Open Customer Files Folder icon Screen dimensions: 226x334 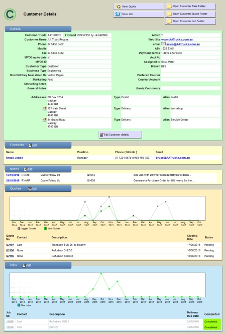click(x=169, y=7)
